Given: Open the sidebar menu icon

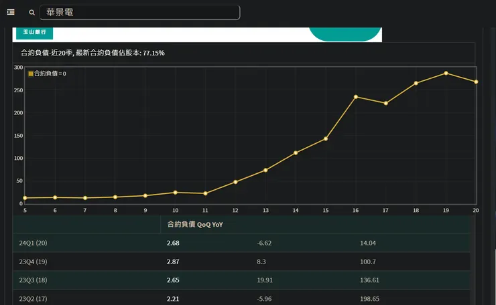Looking at the screenshot, I should [x=11, y=12].
